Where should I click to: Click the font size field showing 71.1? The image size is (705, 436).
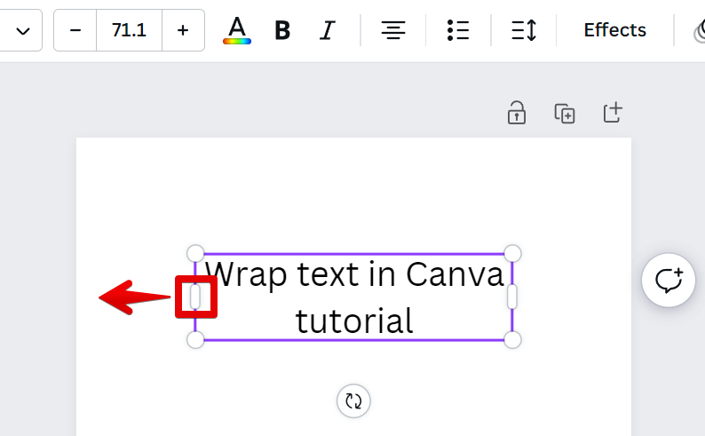(129, 30)
